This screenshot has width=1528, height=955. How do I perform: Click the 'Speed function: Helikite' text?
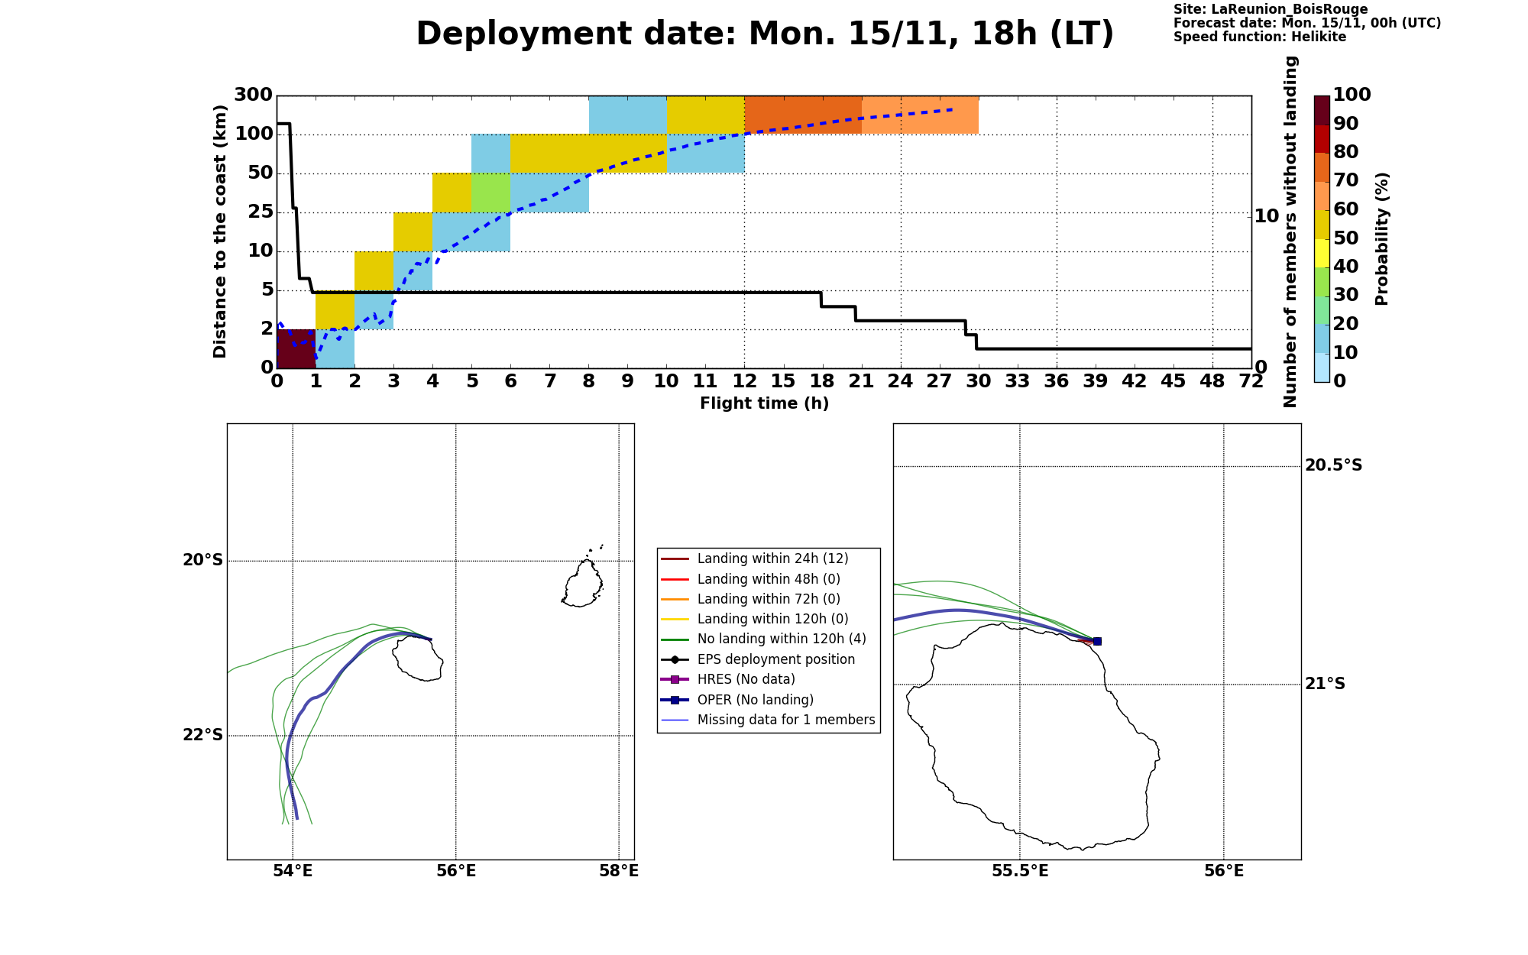[x=1260, y=37]
